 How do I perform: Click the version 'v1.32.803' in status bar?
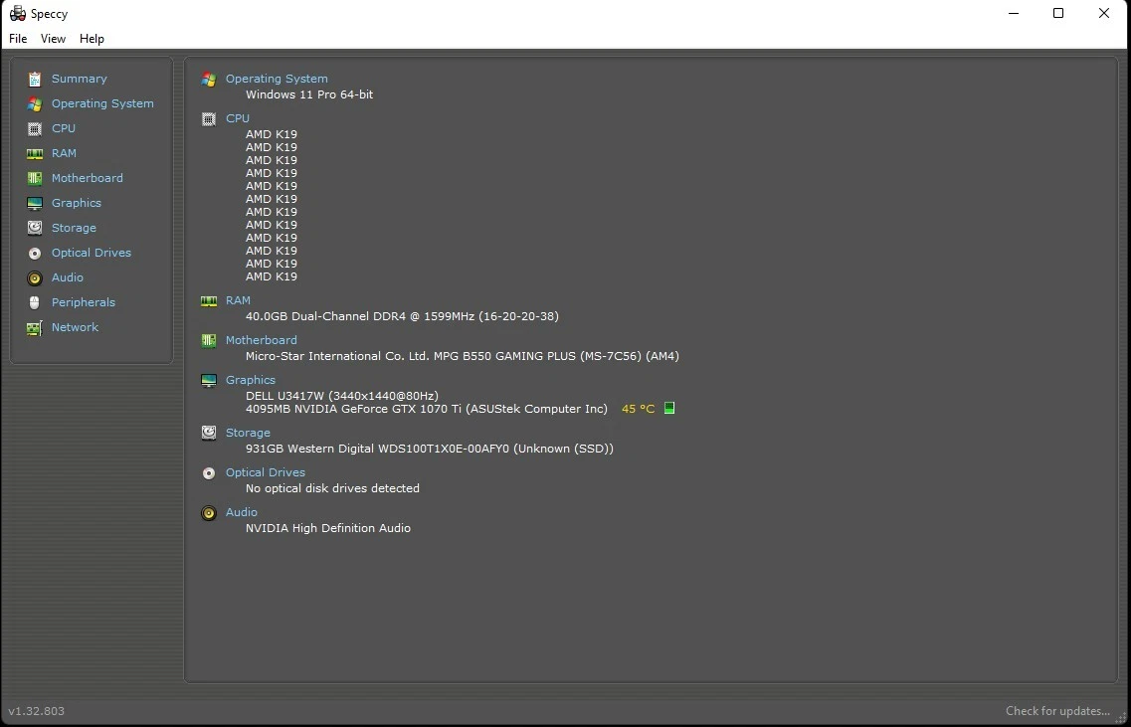tap(37, 711)
